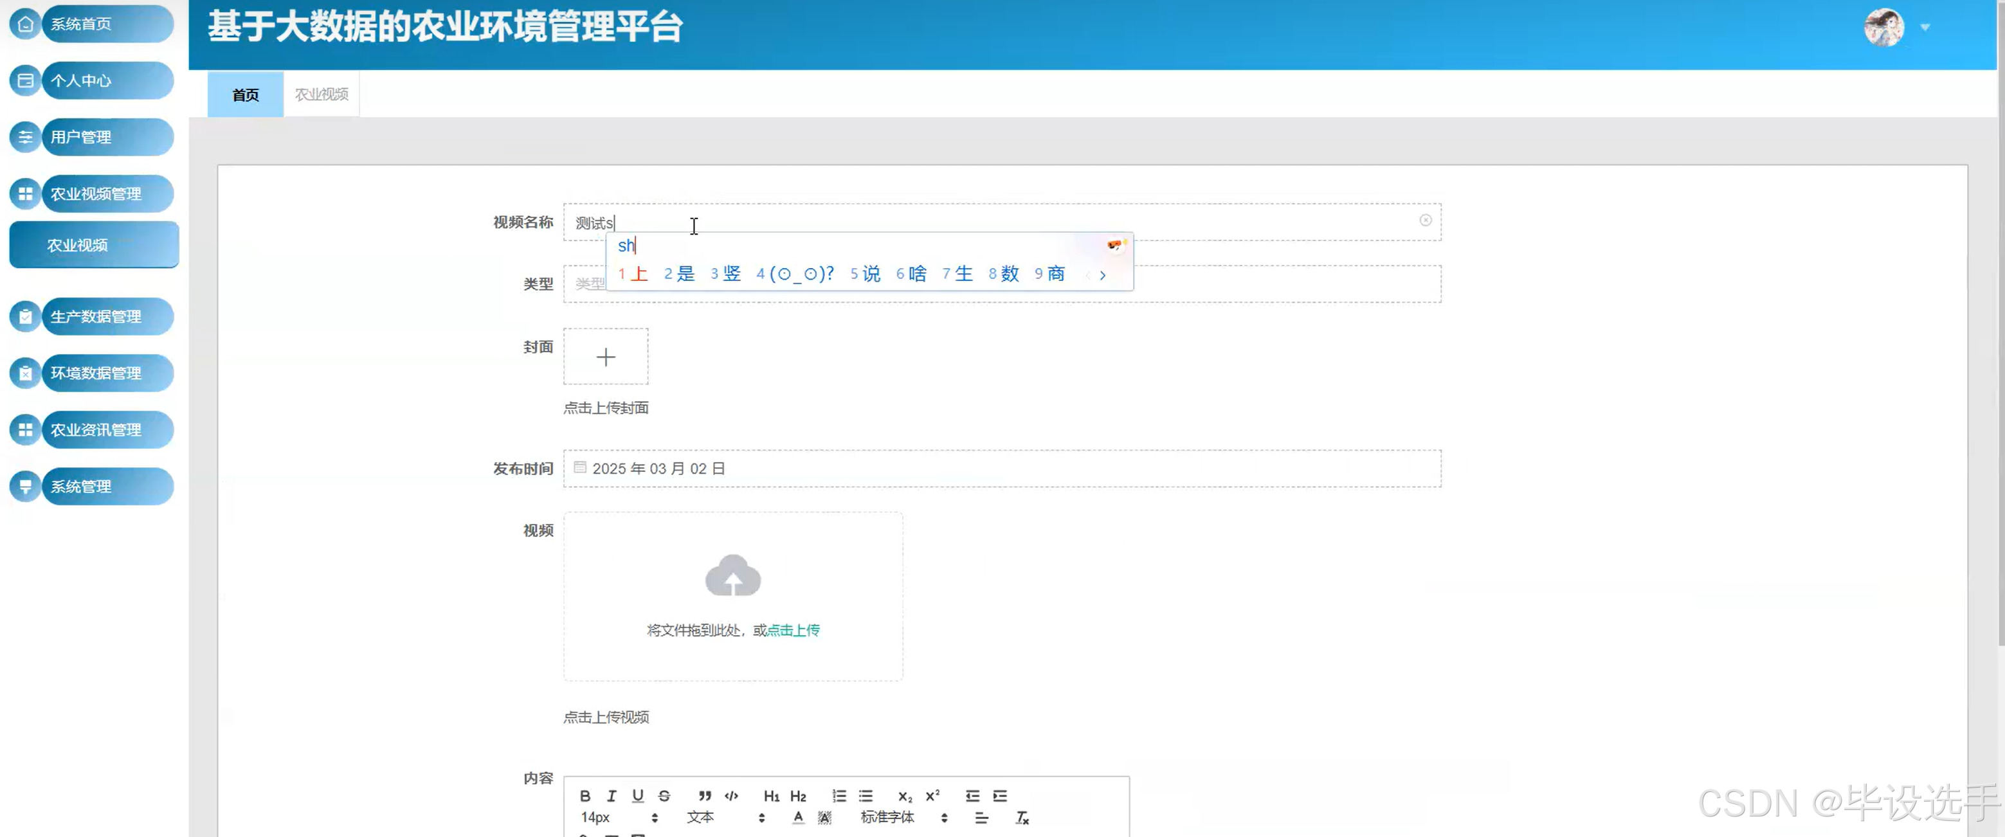The image size is (2005, 837).
Task: Select the strikethrough icon in the editor
Action: tap(664, 795)
